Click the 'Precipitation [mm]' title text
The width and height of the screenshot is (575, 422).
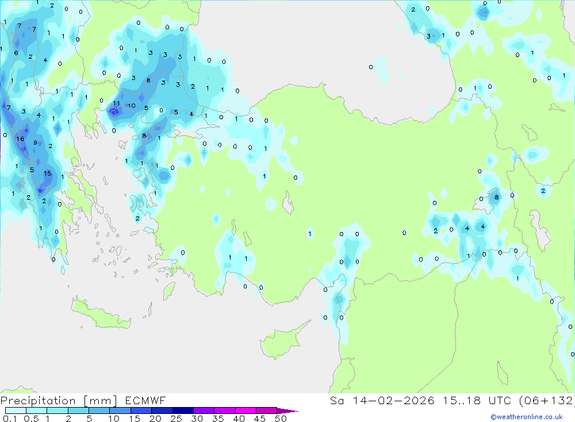tap(59, 401)
